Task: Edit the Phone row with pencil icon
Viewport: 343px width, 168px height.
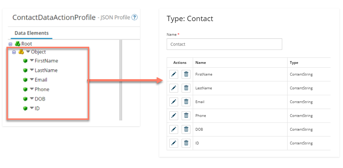Action: click(x=174, y=116)
